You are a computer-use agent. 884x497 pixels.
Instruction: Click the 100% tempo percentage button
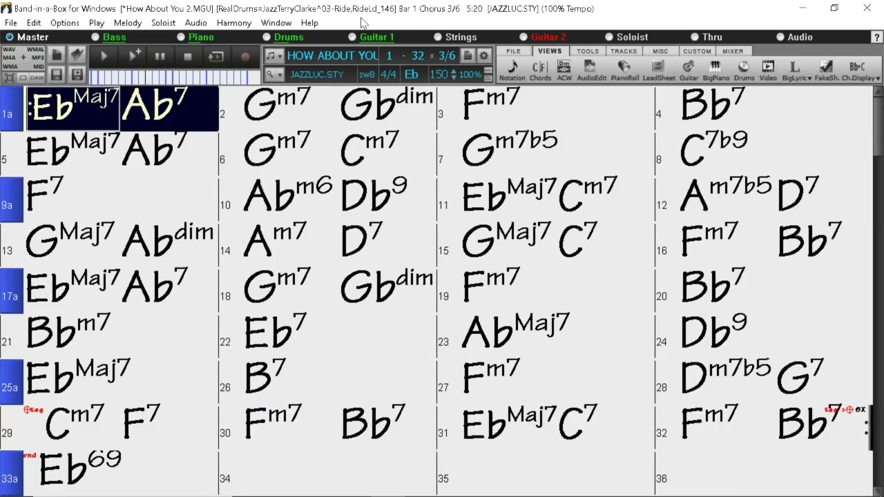470,75
